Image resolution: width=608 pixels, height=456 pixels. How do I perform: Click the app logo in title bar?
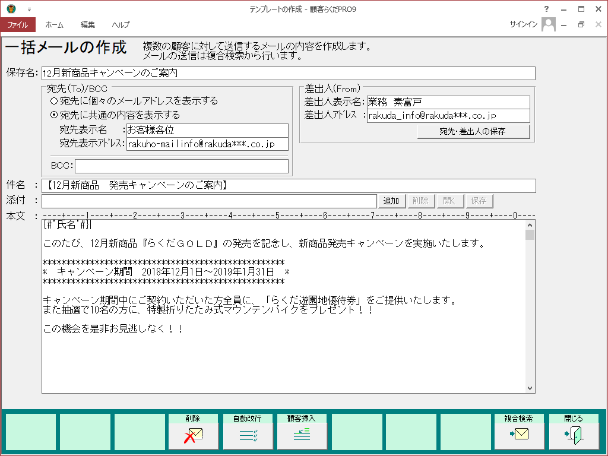pos(11,9)
